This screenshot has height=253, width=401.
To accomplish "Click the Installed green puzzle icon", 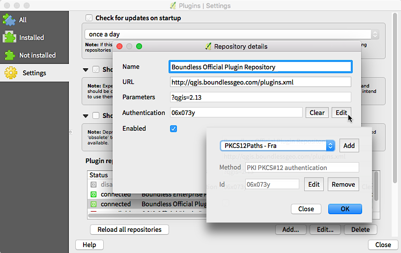I will pyautogui.click(x=9, y=37).
